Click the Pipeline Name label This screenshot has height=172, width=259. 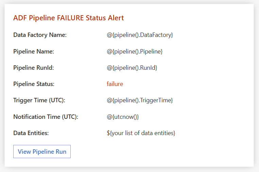34,51
